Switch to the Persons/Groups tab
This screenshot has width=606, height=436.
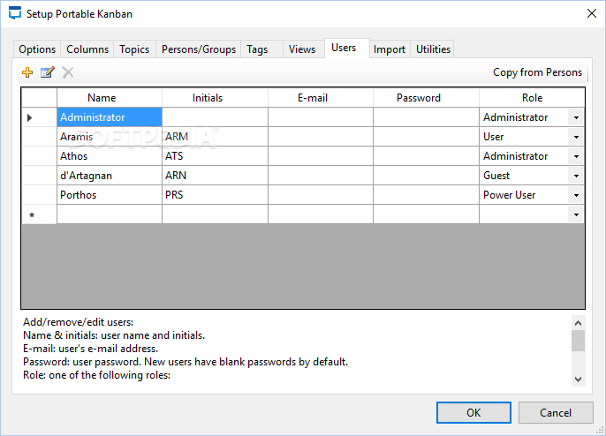[x=199, y=49]
